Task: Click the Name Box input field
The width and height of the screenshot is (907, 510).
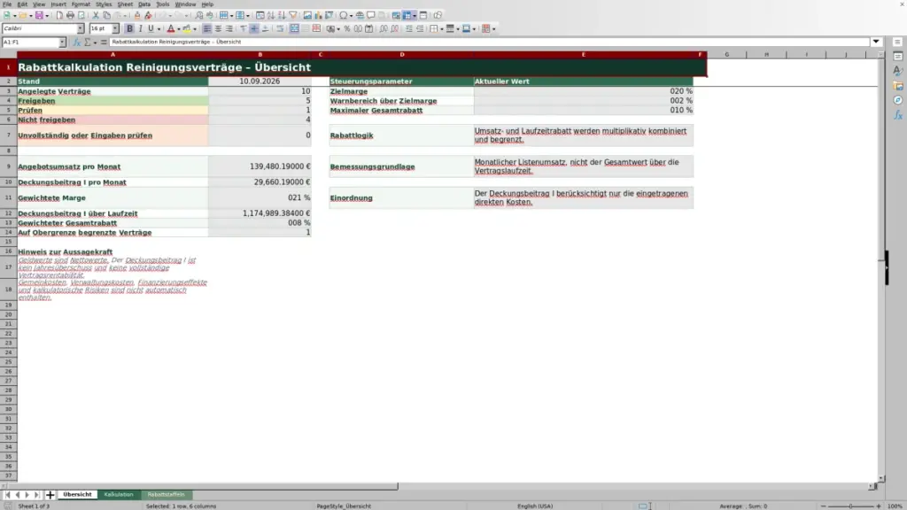Action: point(30,42)
